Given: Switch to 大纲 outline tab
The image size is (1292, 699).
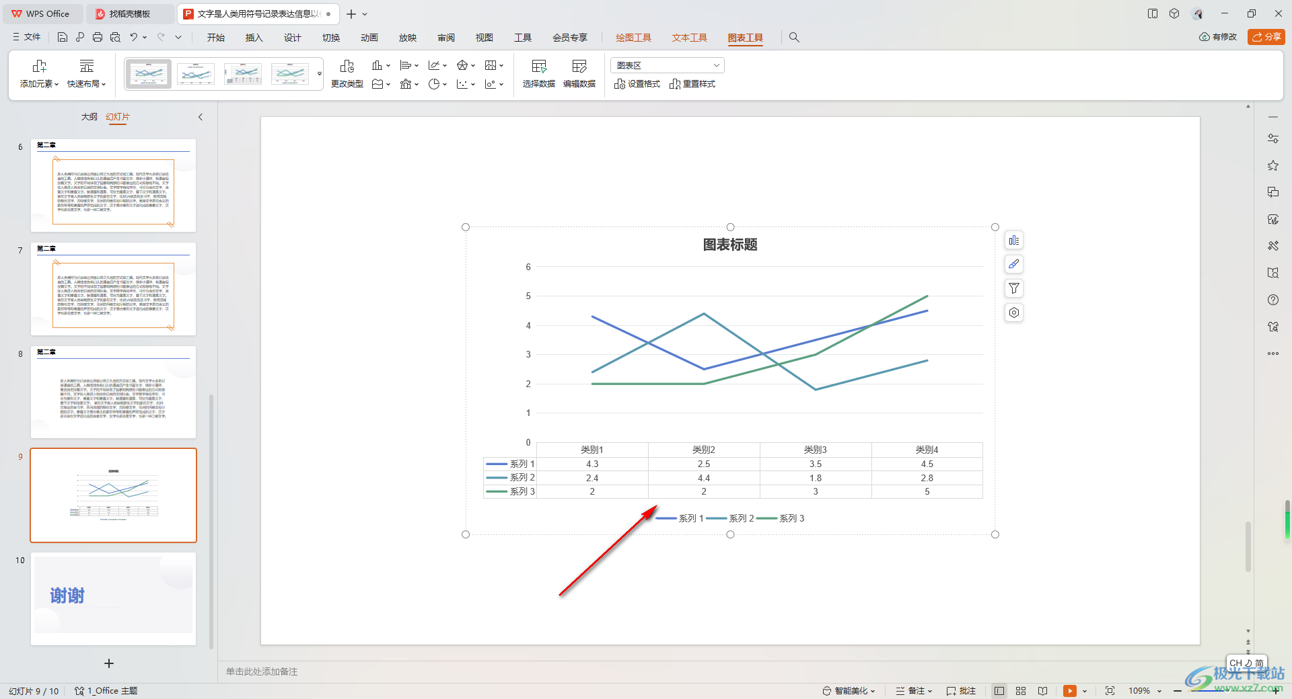Looking at the screenshot, I should (89, 117).
